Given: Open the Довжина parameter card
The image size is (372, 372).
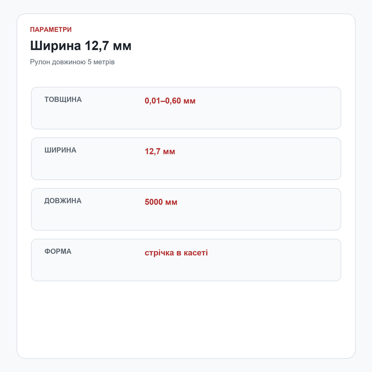Looking at the screenshot, I should pyautogui.click(x=186, y=209).
